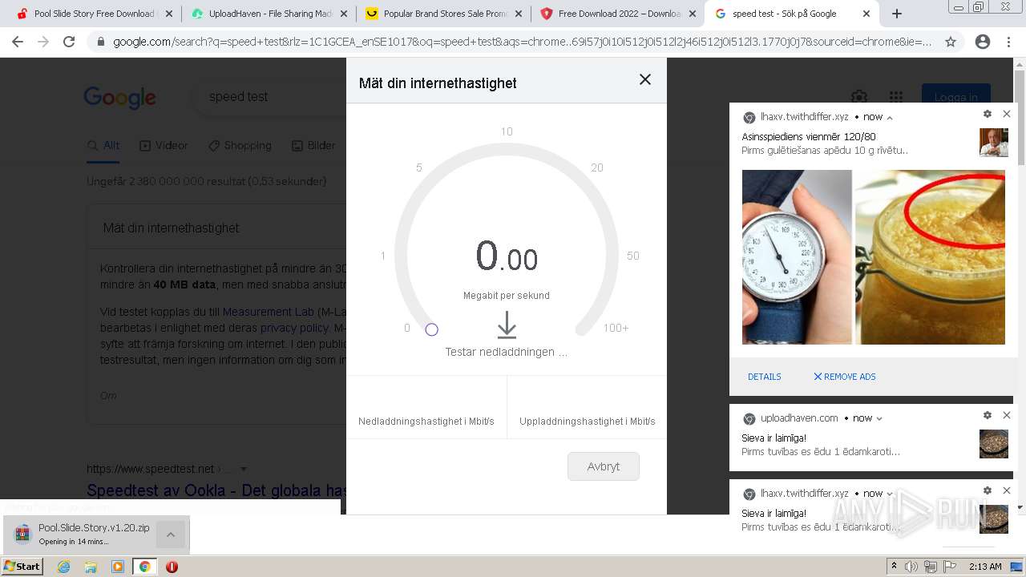Show hidden tray icons arrow

(x=894, y=567)
